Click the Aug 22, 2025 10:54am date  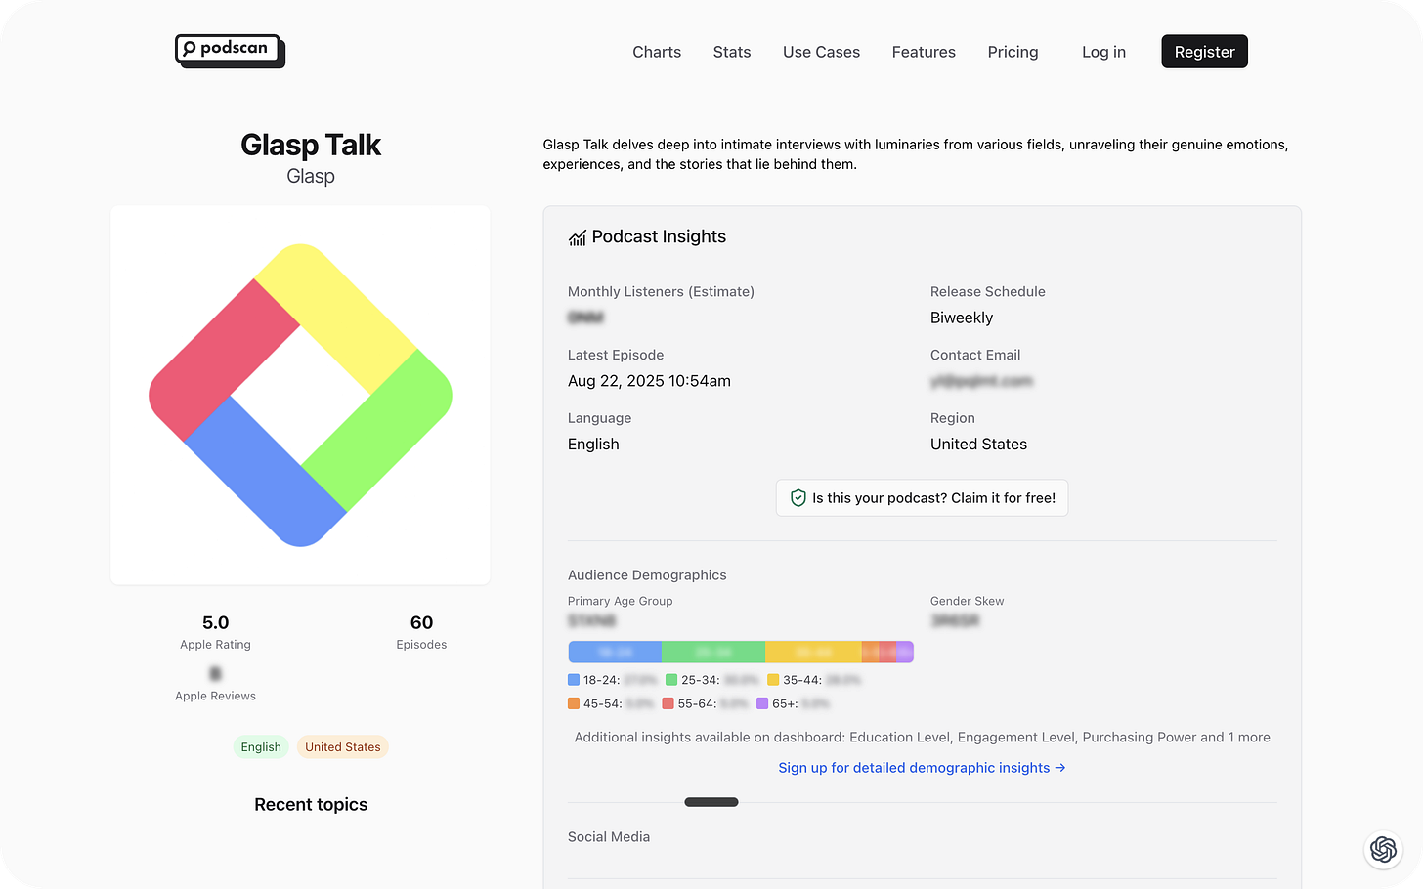(x=649, y=381)
